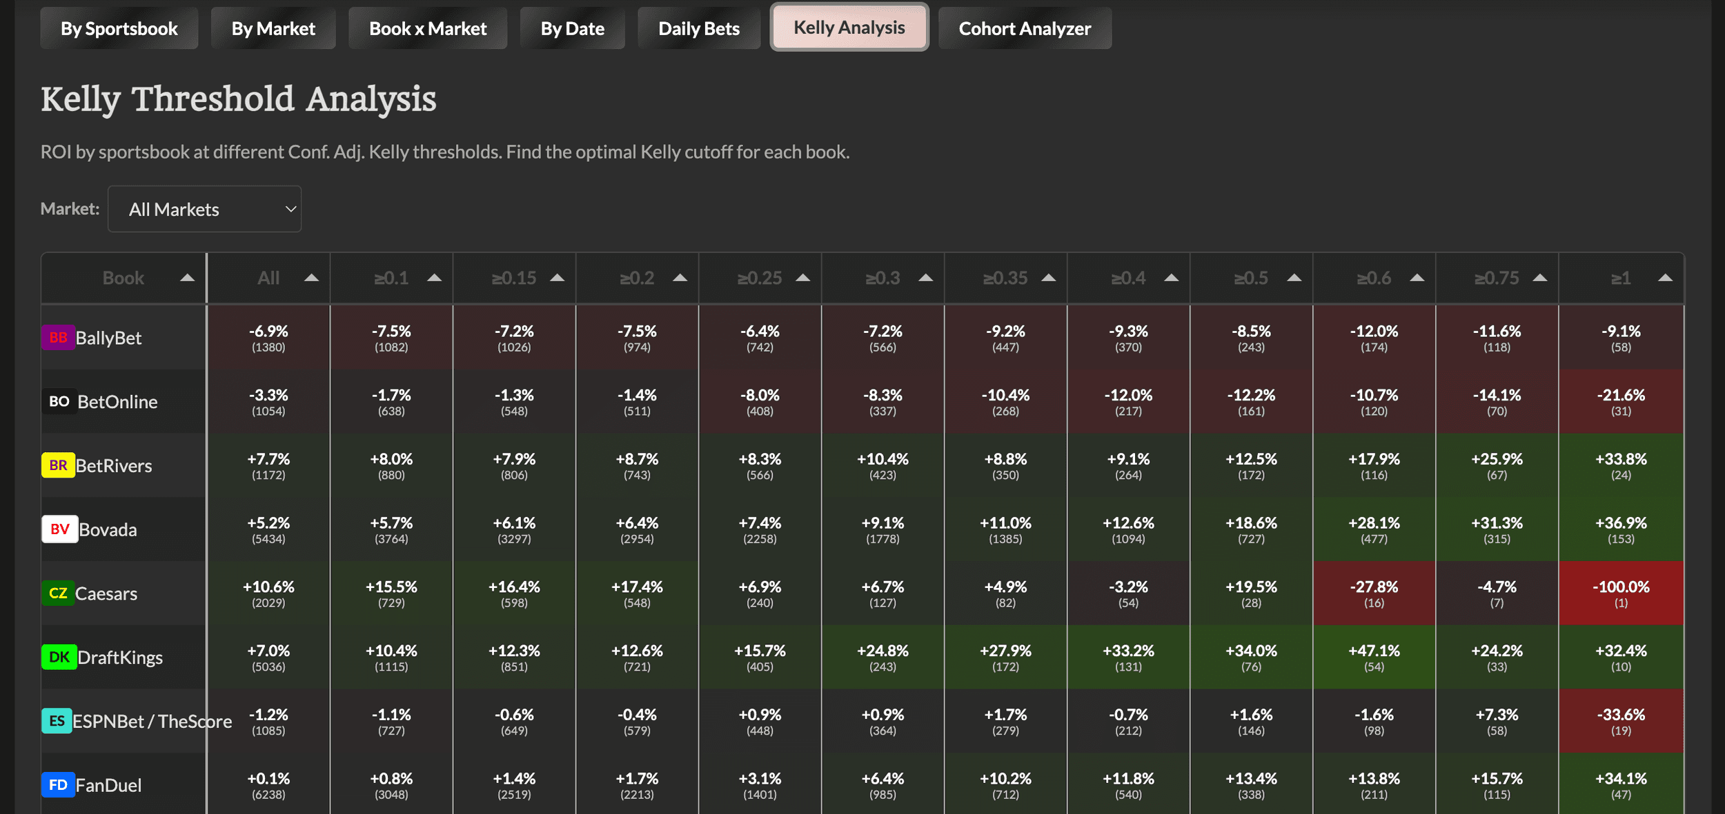Image resolution: width=1725 pixels, height=814 pixels.
Task: Click the FanDuel FD logo badge
Action: tap(58, 785)
